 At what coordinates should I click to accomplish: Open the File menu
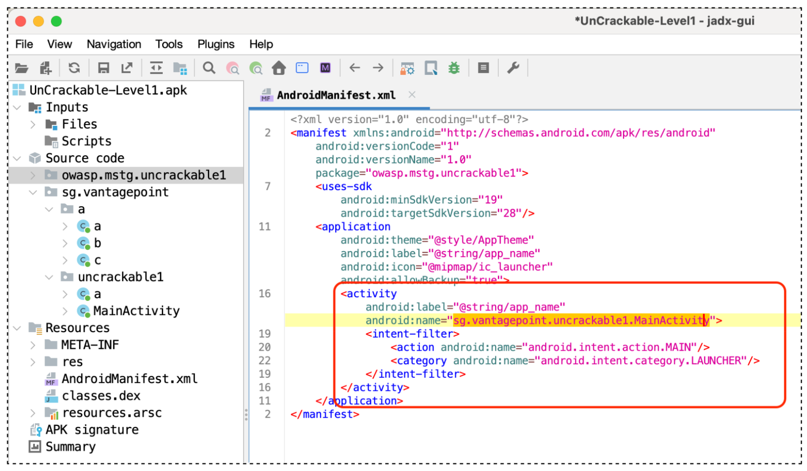click(x=24, y=44)
